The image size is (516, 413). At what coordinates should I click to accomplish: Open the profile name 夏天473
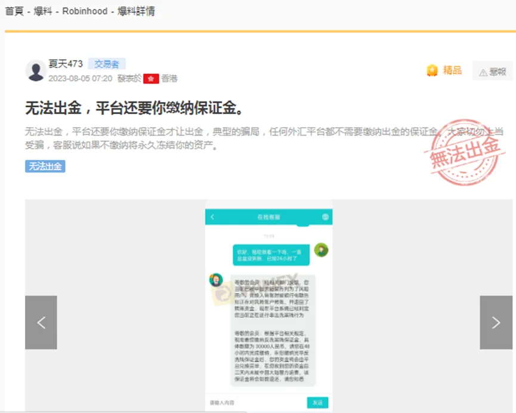point(66,64)
